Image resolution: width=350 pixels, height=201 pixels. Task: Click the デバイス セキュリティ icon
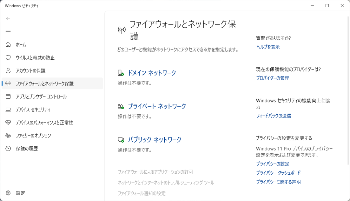point(8,109)
